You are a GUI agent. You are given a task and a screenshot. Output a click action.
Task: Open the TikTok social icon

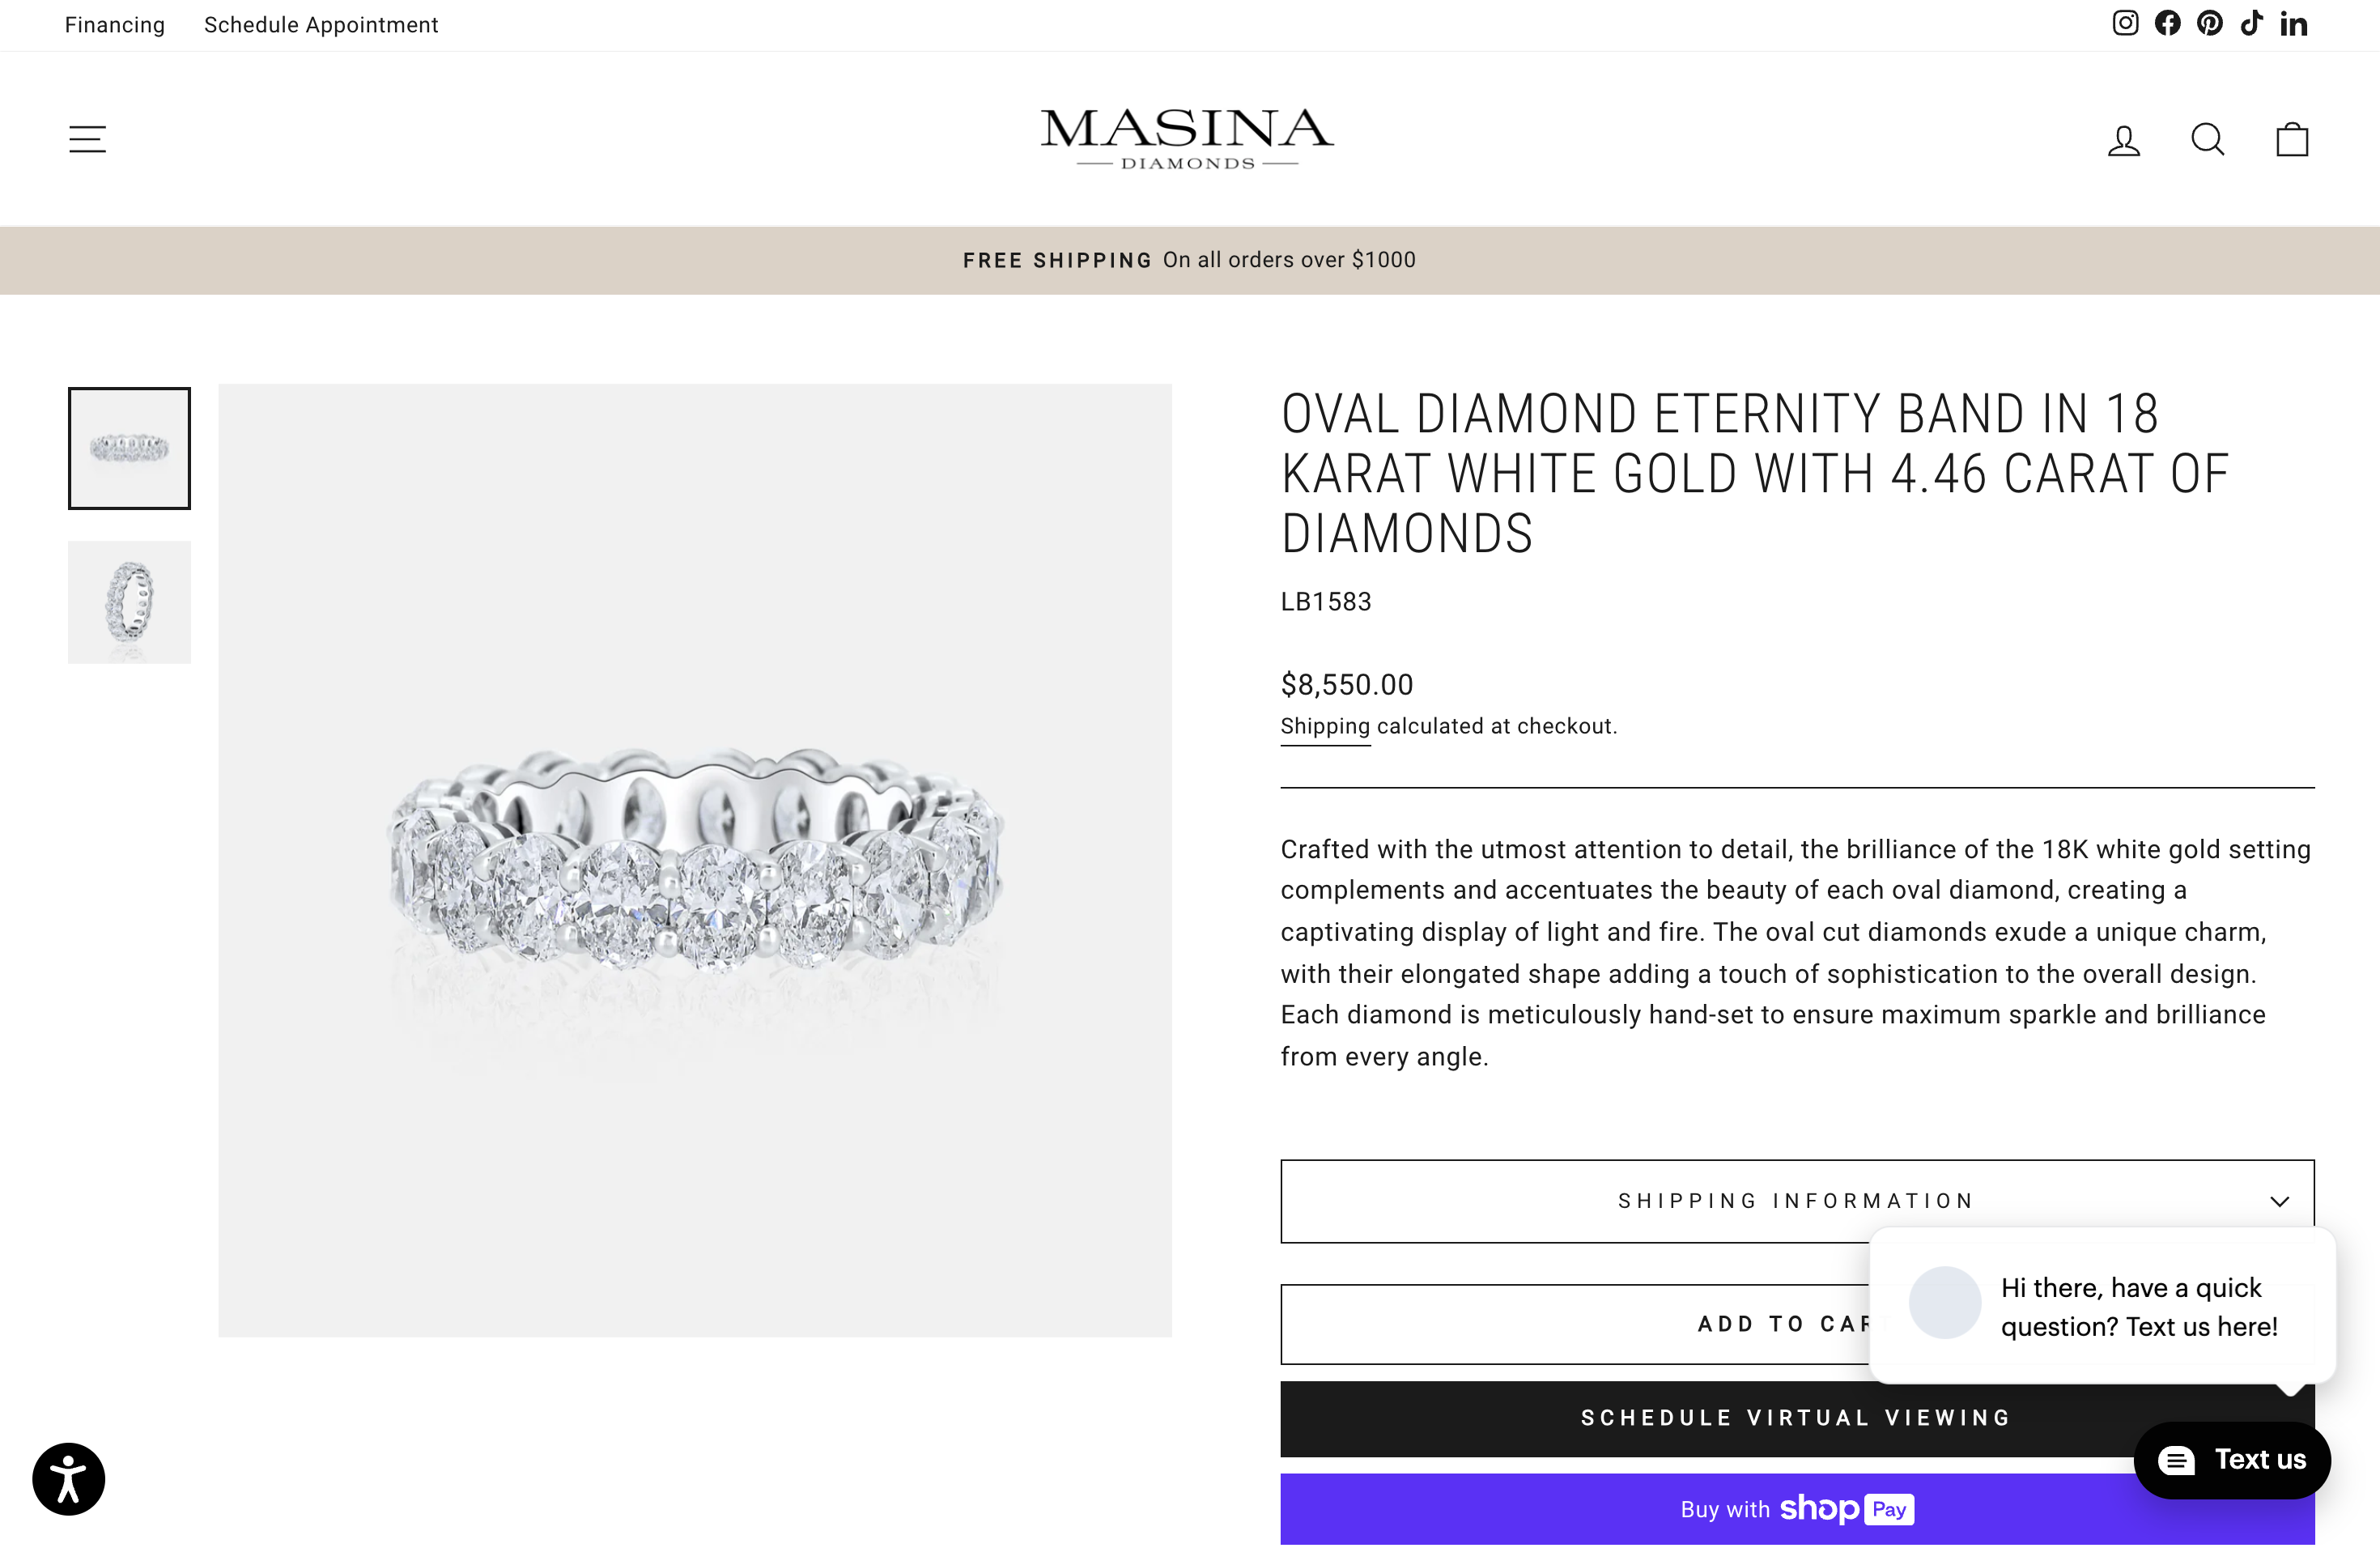[x=2251, y=23]
